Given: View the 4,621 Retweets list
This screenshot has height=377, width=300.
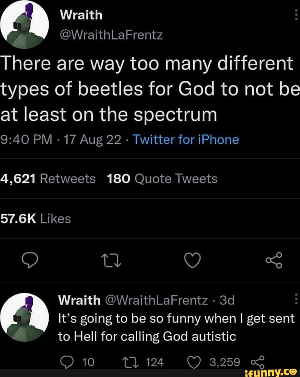Looking at the screenshot, I should click(x=48, y=179).
